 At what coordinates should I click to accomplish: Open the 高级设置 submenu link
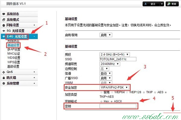coord(13,66)
